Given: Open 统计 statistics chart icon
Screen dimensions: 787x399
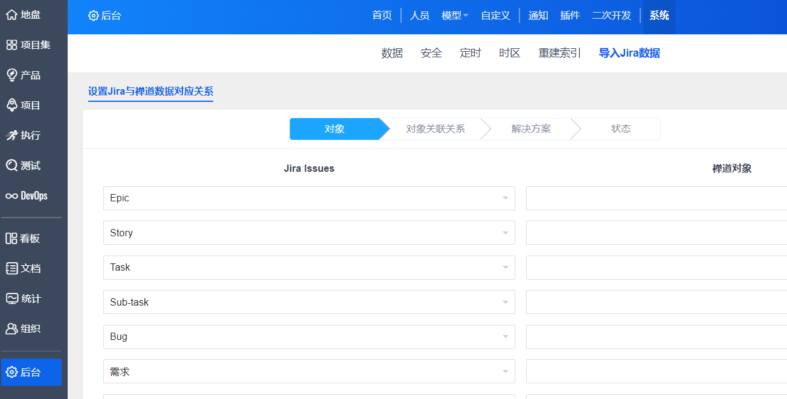Looking at the screenshot, I should (x=11, y=299).
